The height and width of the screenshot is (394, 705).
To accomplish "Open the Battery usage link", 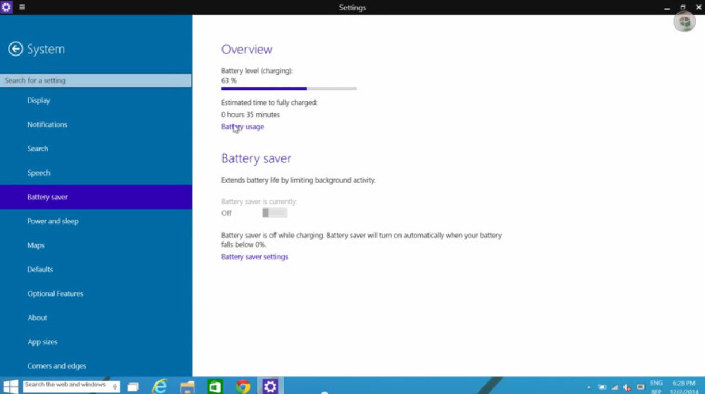I will pyautogui.click(x=242, y=127).
